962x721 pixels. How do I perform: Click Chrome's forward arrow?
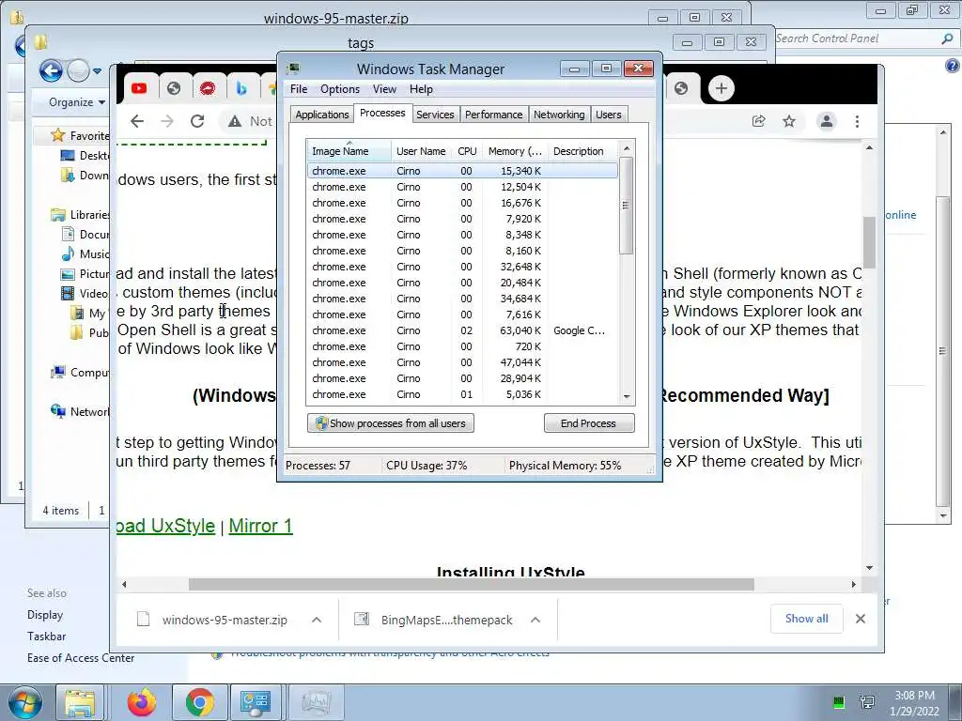click(x=167, y=121)
